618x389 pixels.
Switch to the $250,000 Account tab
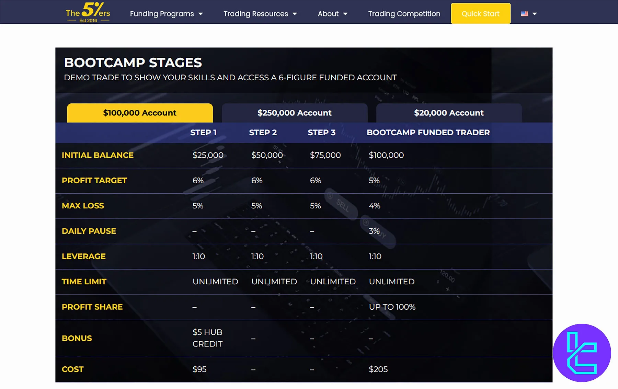coord(294,113)
